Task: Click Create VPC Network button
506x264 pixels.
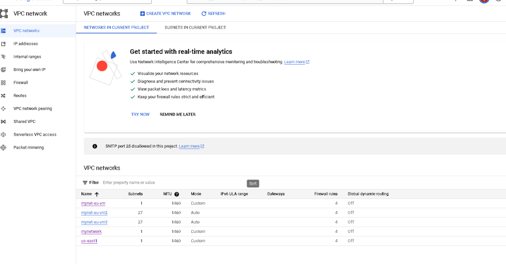Action: (x=165, y=13)
